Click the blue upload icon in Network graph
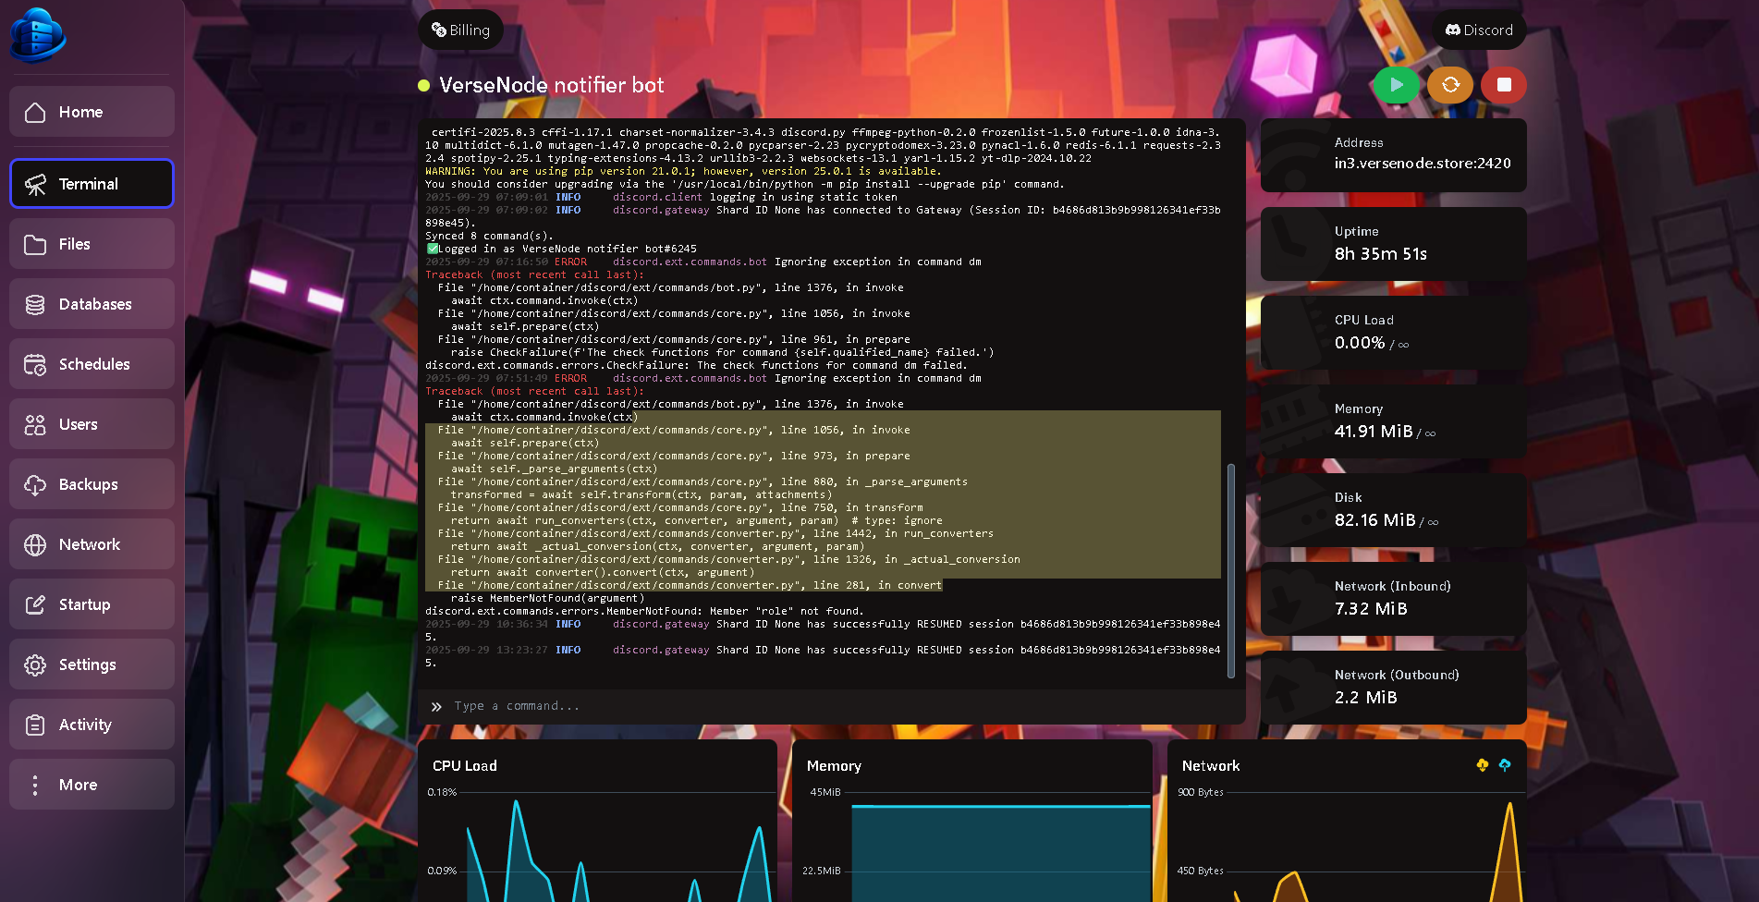This screenshot has height=902, width=1759. [1505, 765]
